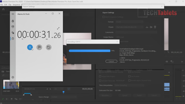Click the Export button
Viewport: 185px width, 104px height.
(x=139, y=95)
